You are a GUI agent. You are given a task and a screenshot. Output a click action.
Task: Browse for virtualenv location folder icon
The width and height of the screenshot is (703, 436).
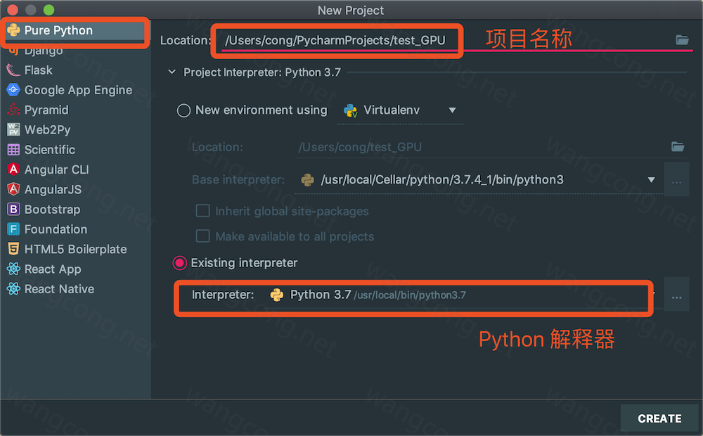pyautogui.click(x=678, y=147)
